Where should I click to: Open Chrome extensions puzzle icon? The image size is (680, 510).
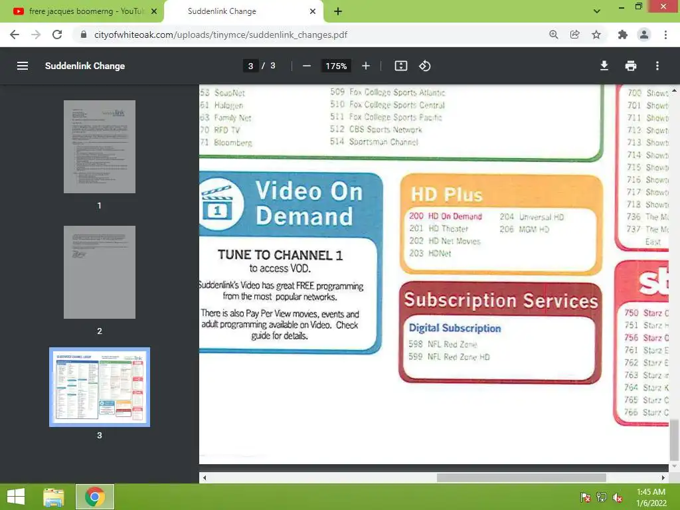point(623,35)
